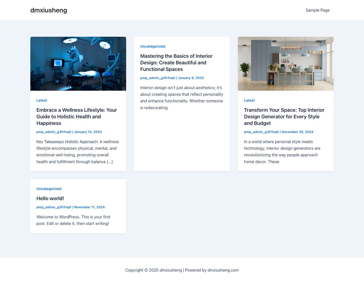Click the kitchen interior post thumbnail
This screenshot has height=283, width=364.
point(286,64)
